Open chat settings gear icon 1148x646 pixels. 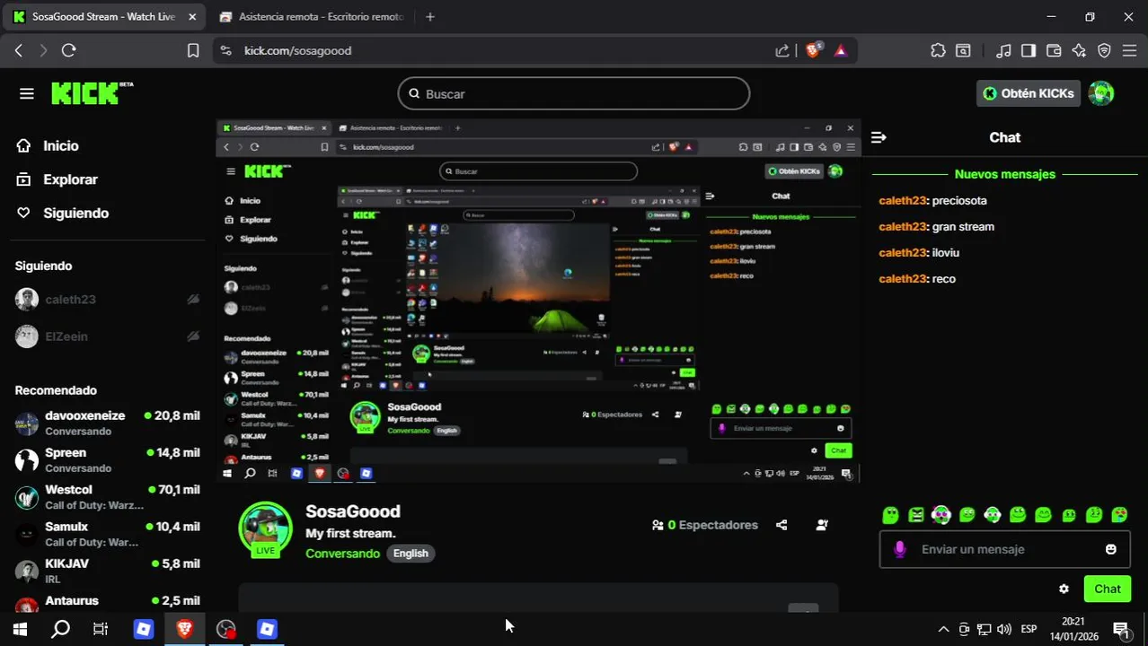[1064, 589]
